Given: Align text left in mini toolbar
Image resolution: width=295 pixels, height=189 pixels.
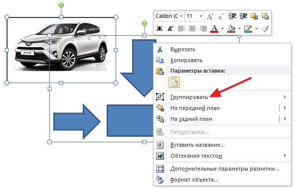Looking at the screenshot, I should 181,28.
